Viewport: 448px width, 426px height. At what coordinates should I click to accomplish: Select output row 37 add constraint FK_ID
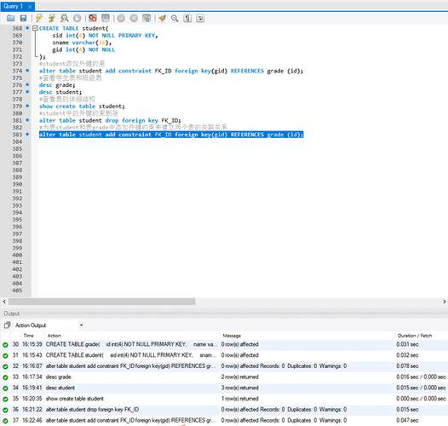(x=224, y=420)
